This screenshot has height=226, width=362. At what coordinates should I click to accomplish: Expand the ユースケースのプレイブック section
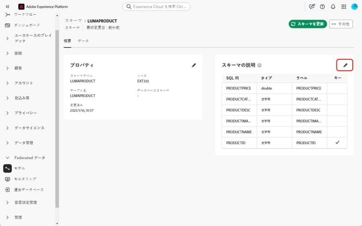[x=7, y=38]
